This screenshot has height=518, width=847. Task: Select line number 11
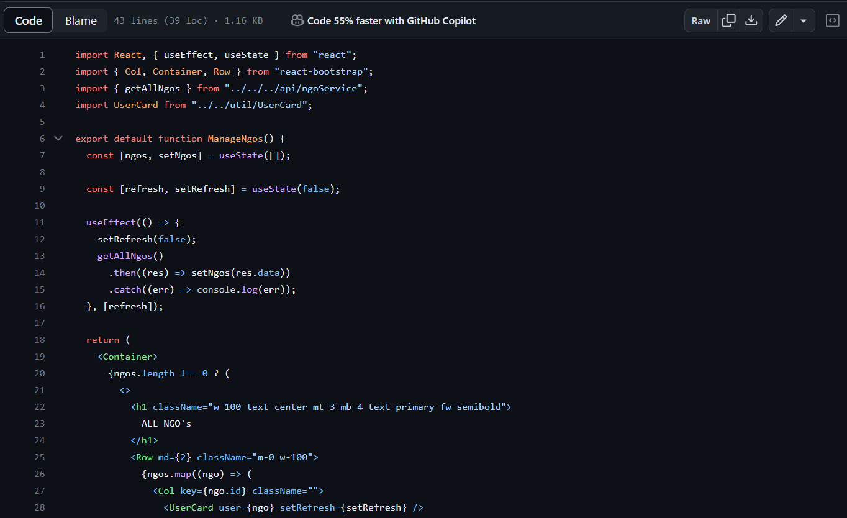pyautogui.click(x=40, y=222)
